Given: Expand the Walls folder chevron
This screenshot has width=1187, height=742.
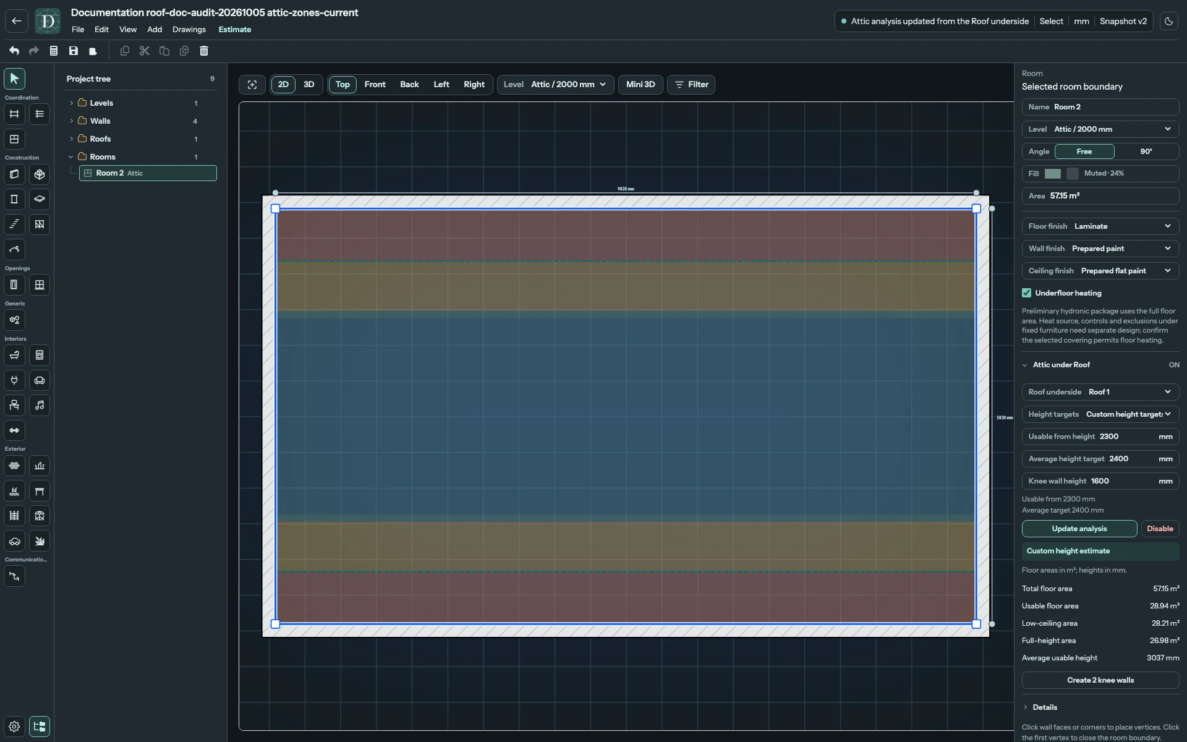Looking at the screenshot, I should (71, 121).
